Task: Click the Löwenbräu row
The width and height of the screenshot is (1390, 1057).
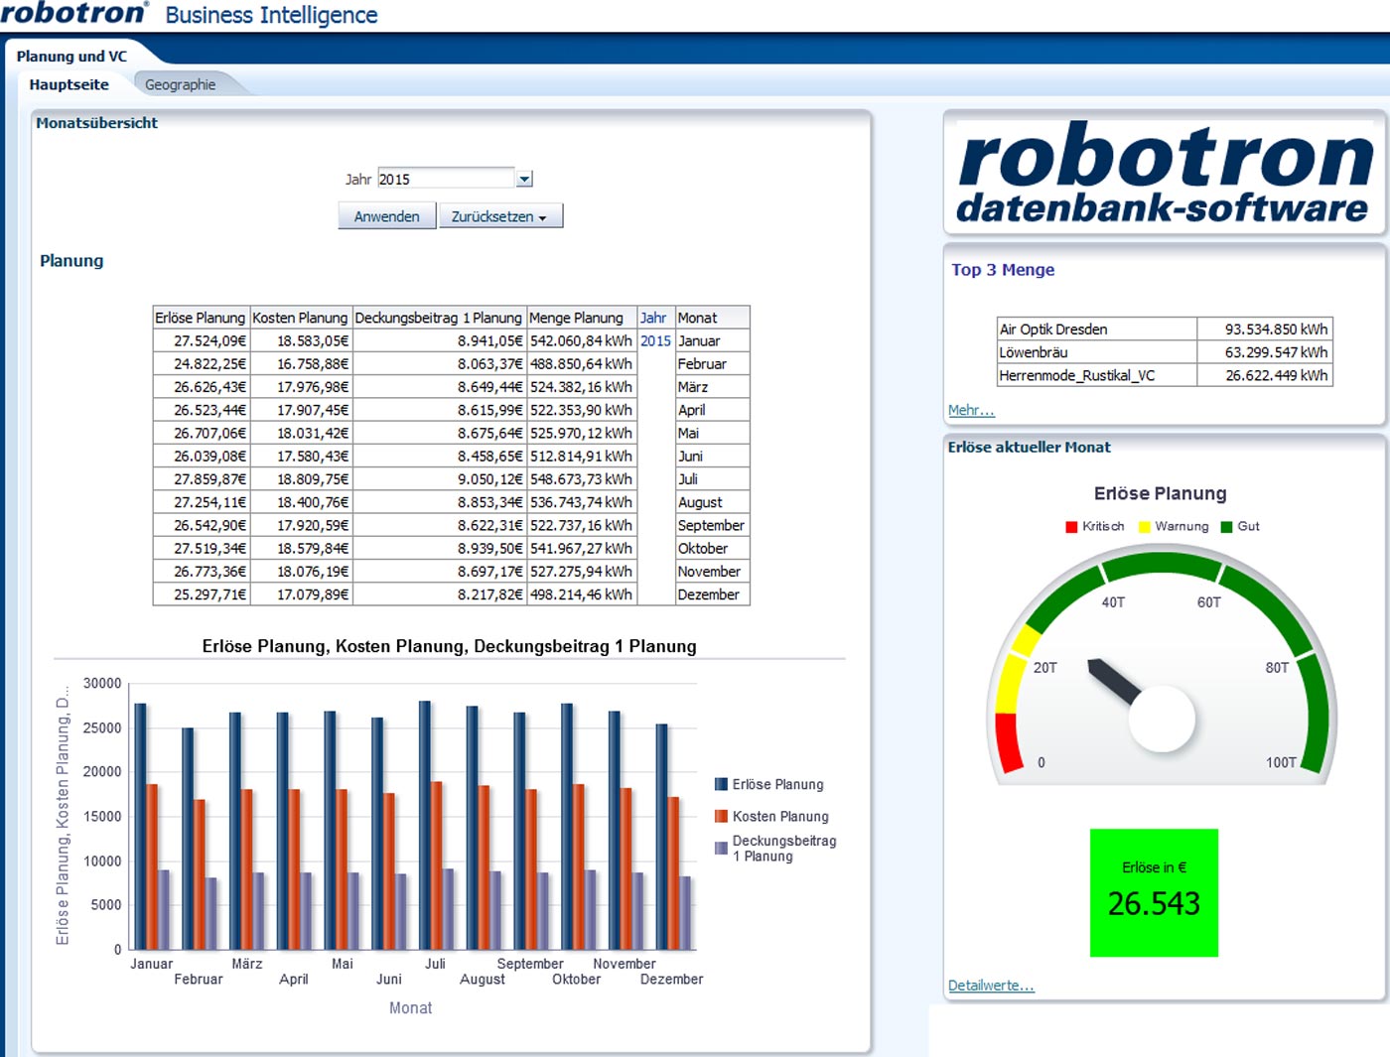Action: [x=1165, y=352]
